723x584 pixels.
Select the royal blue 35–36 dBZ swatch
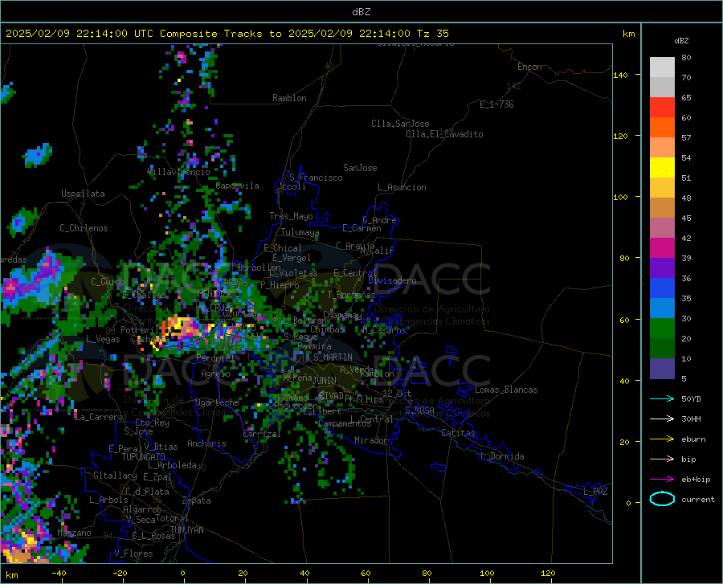[x=662, y=288]
